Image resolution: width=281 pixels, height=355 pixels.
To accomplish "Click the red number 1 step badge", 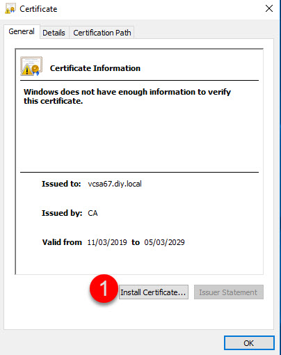I will (104, 289).
